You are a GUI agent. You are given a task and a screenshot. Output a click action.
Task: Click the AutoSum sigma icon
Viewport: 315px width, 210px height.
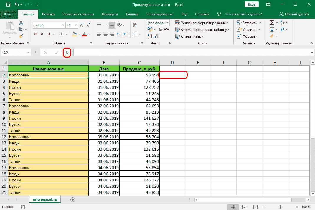click(x=272, y=23)
